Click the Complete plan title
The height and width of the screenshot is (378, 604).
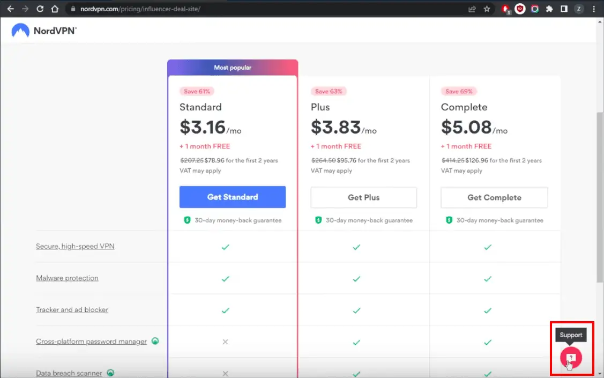(x=464, y=107)
